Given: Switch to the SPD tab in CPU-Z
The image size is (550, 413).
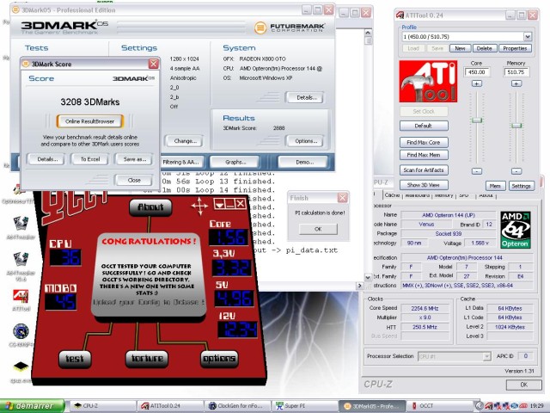Looking at the screenshot, I should tap(464, 195).
